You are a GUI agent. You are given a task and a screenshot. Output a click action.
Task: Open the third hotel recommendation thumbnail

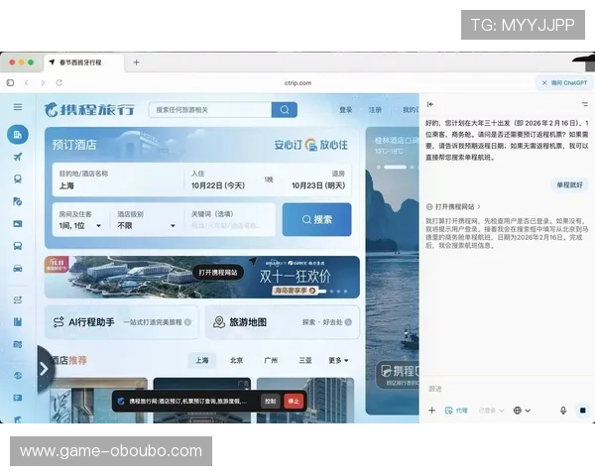click(305, 401)
